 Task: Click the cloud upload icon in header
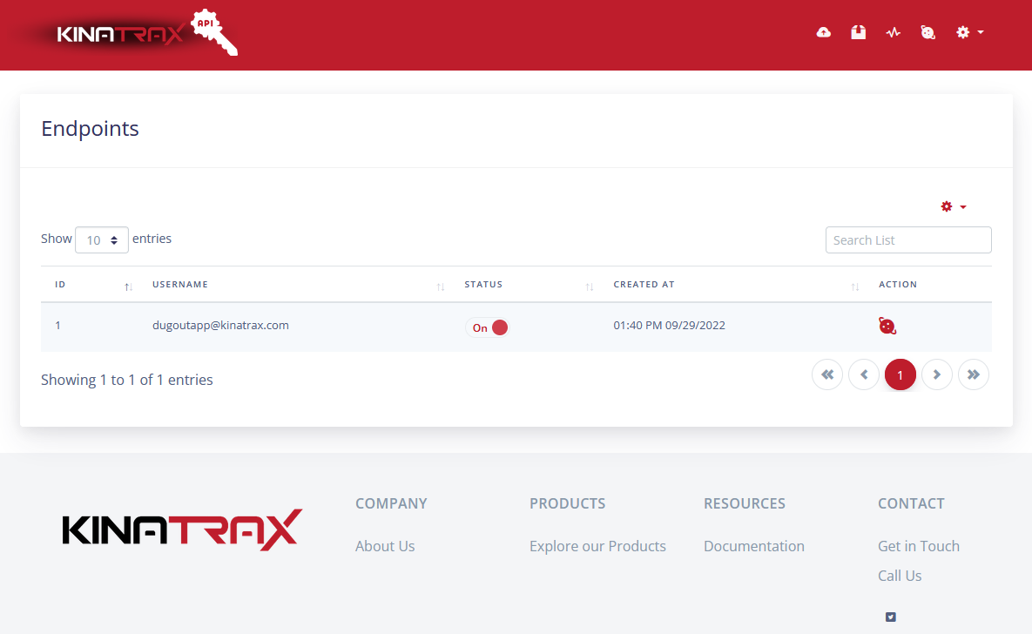point(823,32)
